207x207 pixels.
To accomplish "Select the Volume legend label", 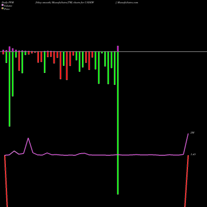I will pos(8,6).
